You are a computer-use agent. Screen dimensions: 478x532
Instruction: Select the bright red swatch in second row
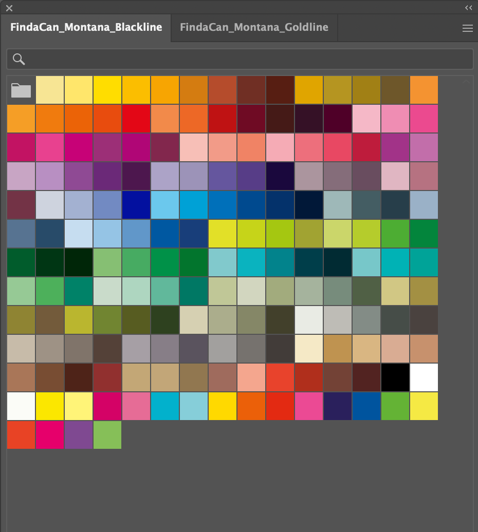tap(136, 119)
